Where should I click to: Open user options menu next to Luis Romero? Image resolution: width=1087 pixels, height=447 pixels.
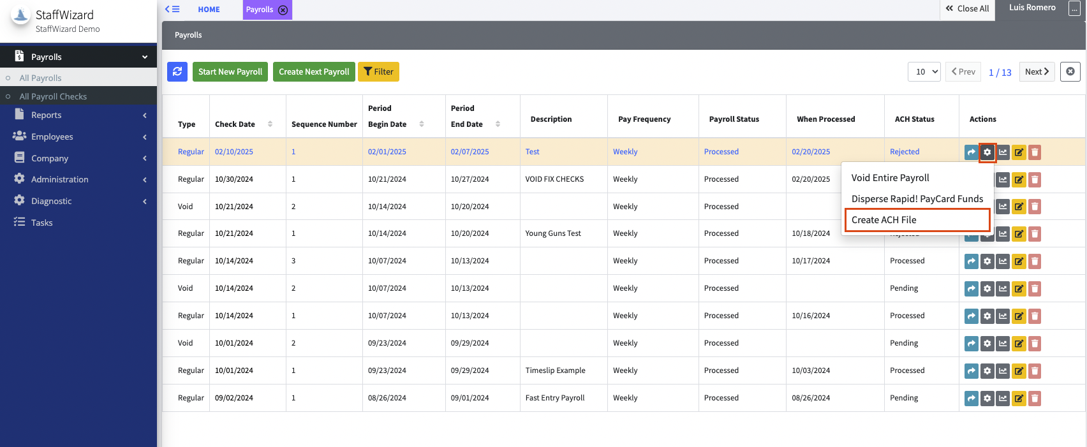[x=1074, y=9]
